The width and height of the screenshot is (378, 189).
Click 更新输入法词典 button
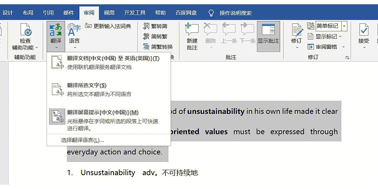coord(108,26)
